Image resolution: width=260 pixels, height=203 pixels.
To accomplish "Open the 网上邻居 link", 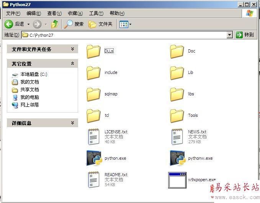I will point(30,105).
